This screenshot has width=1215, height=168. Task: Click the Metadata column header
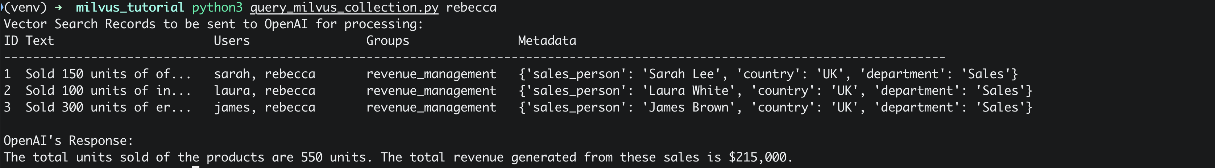tap(547, 41)
